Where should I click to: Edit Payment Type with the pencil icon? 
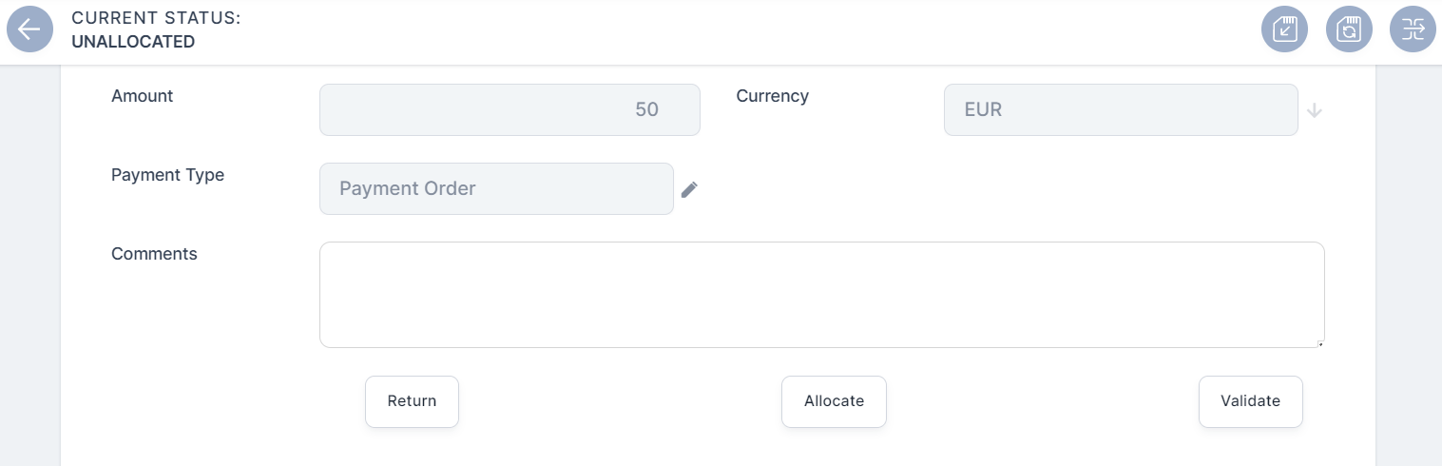pyautogui.click(x=689, y=189)
